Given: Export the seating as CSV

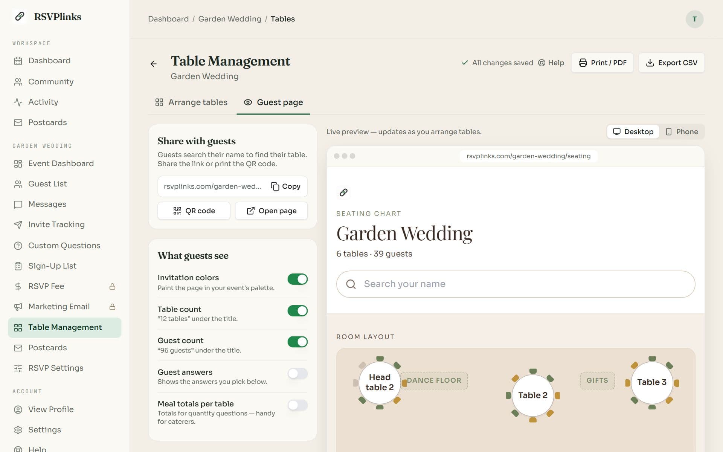Looking at the screenshot, I should (x=671, y=63).
